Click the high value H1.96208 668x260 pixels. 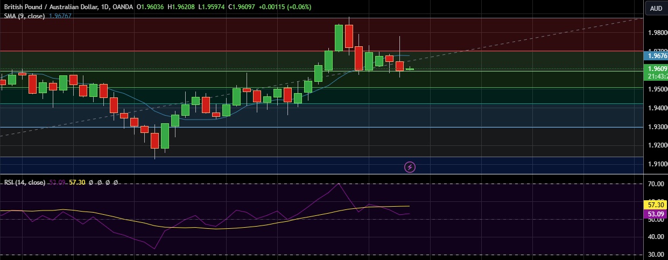click(x=182, y=7)
